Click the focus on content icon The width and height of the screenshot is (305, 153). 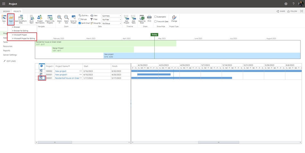(x=301, y=11)
